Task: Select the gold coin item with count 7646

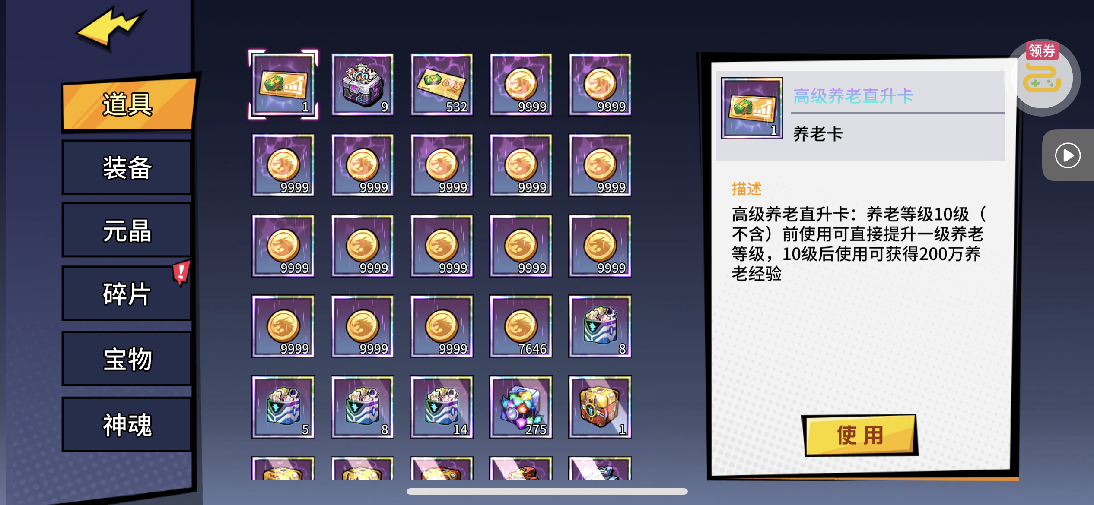Action: [521, 326]
